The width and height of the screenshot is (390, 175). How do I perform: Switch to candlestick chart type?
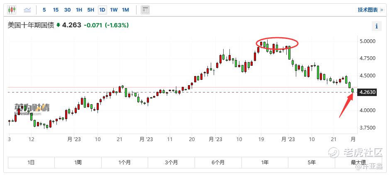[x=12, y=10]
